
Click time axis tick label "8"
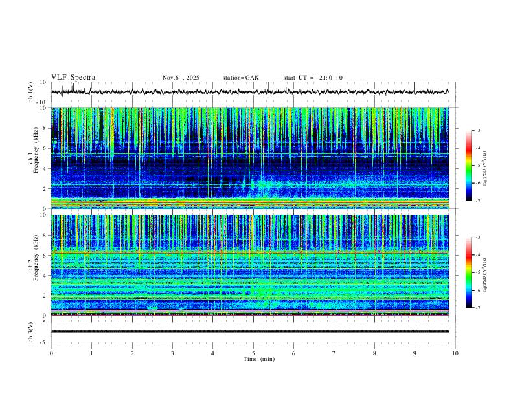point(374,353)
